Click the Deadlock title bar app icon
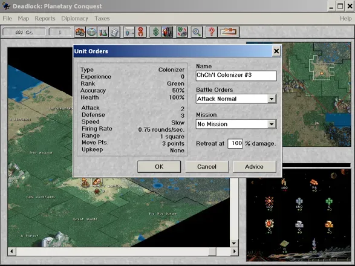 pos(6,6)
